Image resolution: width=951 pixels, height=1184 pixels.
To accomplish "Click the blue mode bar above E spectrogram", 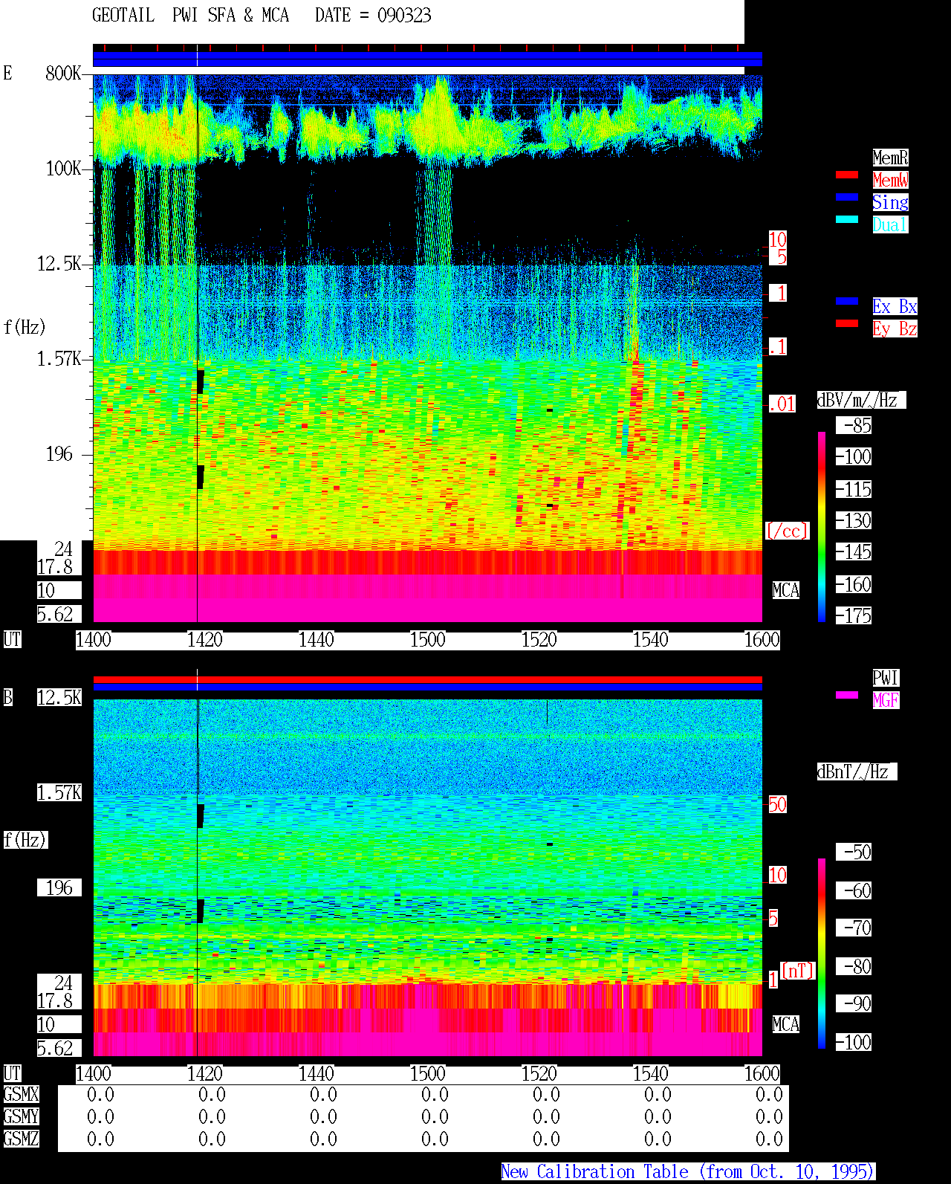I will click(427, 59).
